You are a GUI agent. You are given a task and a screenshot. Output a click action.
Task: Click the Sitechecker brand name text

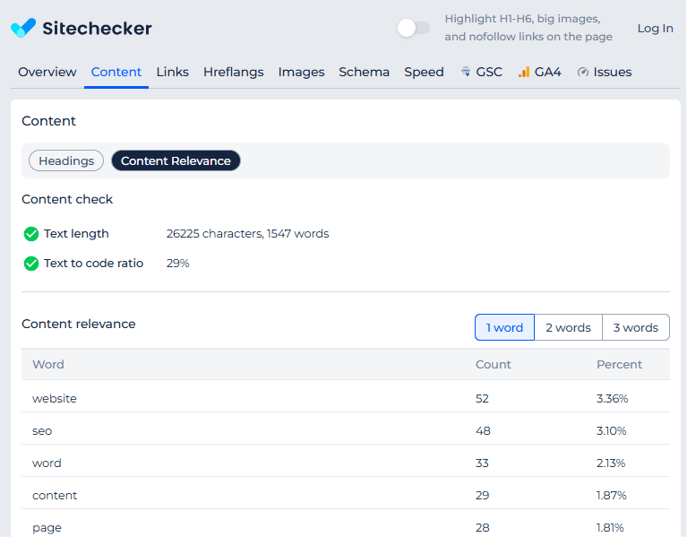point(97,29)
